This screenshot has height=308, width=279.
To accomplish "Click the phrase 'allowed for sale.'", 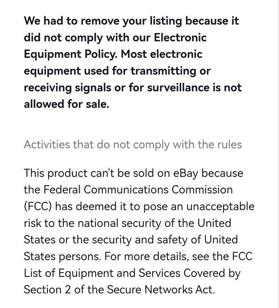I will point(66,104).
